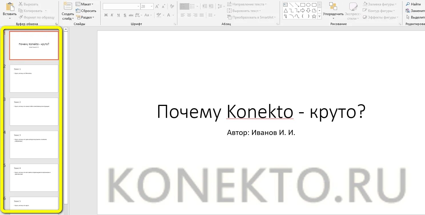
Task: Click the subtitle Автор: Иванов И. И.
Action: coord(261,132)
